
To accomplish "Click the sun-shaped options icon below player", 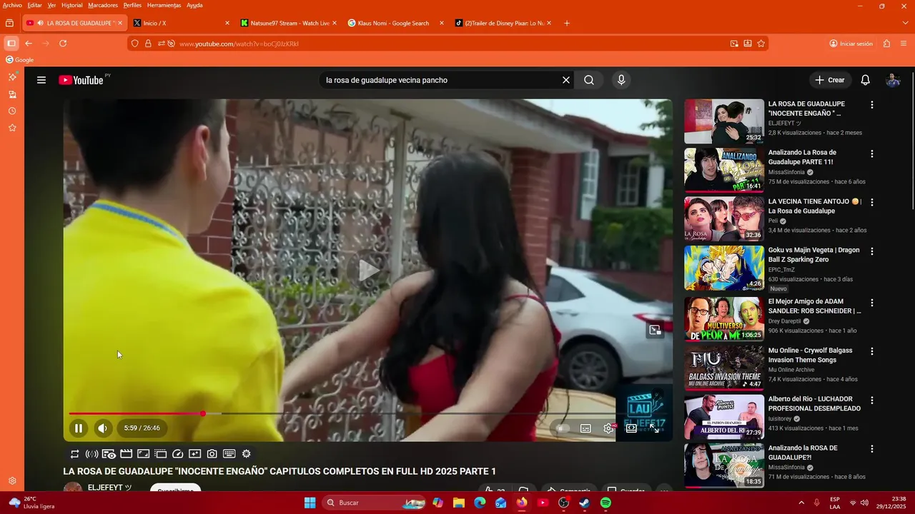I will click(247, 454).
